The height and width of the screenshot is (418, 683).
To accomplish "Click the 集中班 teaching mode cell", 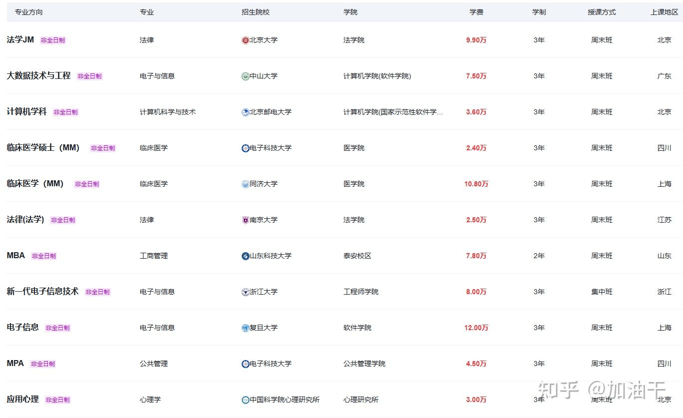I will (602, 292).
